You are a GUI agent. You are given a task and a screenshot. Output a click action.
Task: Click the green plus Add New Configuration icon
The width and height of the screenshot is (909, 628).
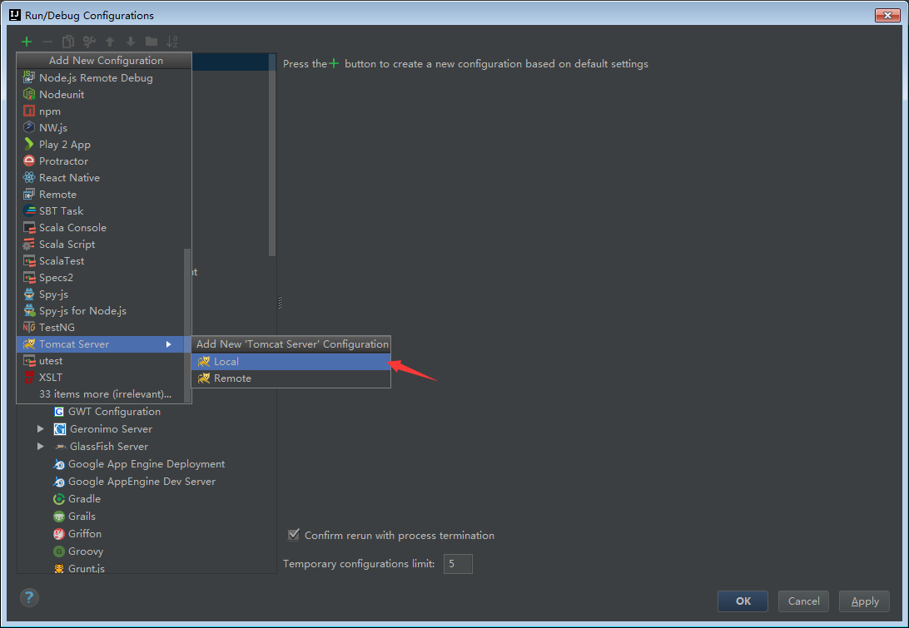[x=27, y=42]
